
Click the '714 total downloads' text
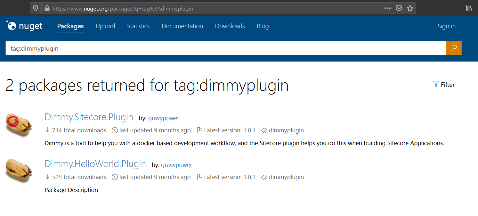tap(79, 130)
